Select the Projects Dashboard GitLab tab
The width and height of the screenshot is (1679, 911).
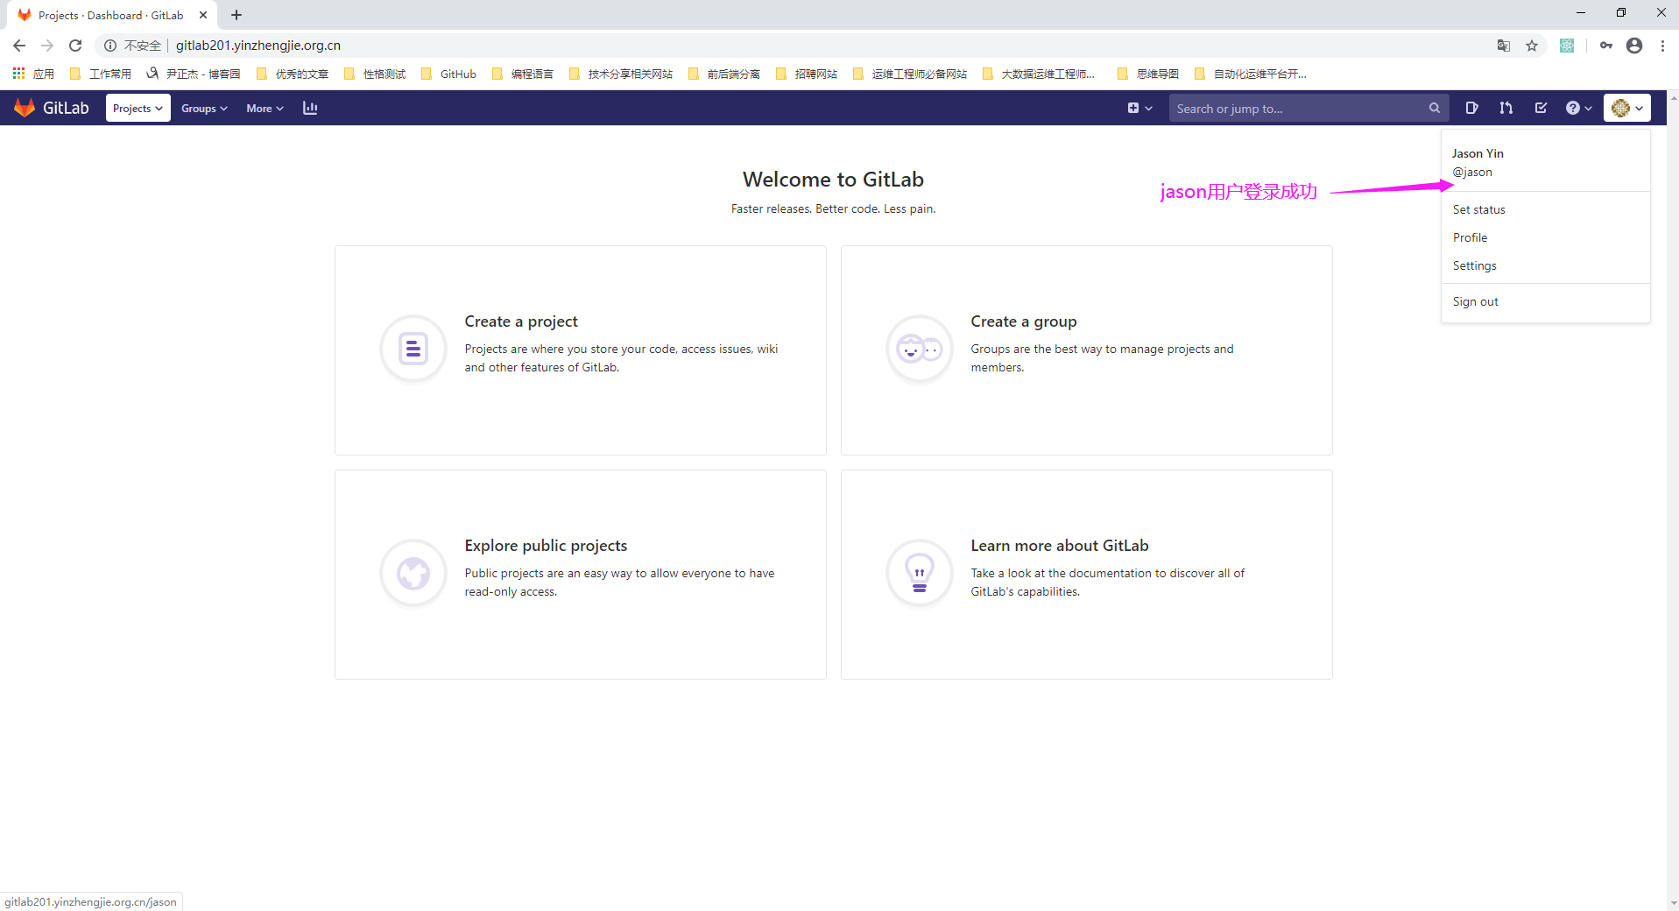tap(112, 15)
